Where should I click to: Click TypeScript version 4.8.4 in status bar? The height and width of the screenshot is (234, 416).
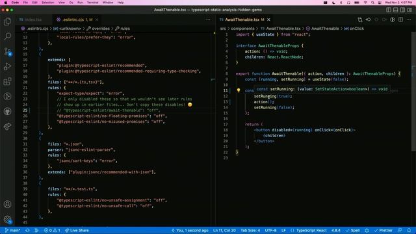pyautogui.click(x=336, y=230)
